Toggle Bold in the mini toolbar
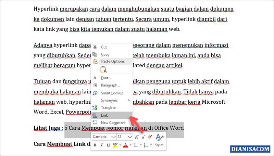The width and height of the screenshot is (274, 156). (95, 145)
